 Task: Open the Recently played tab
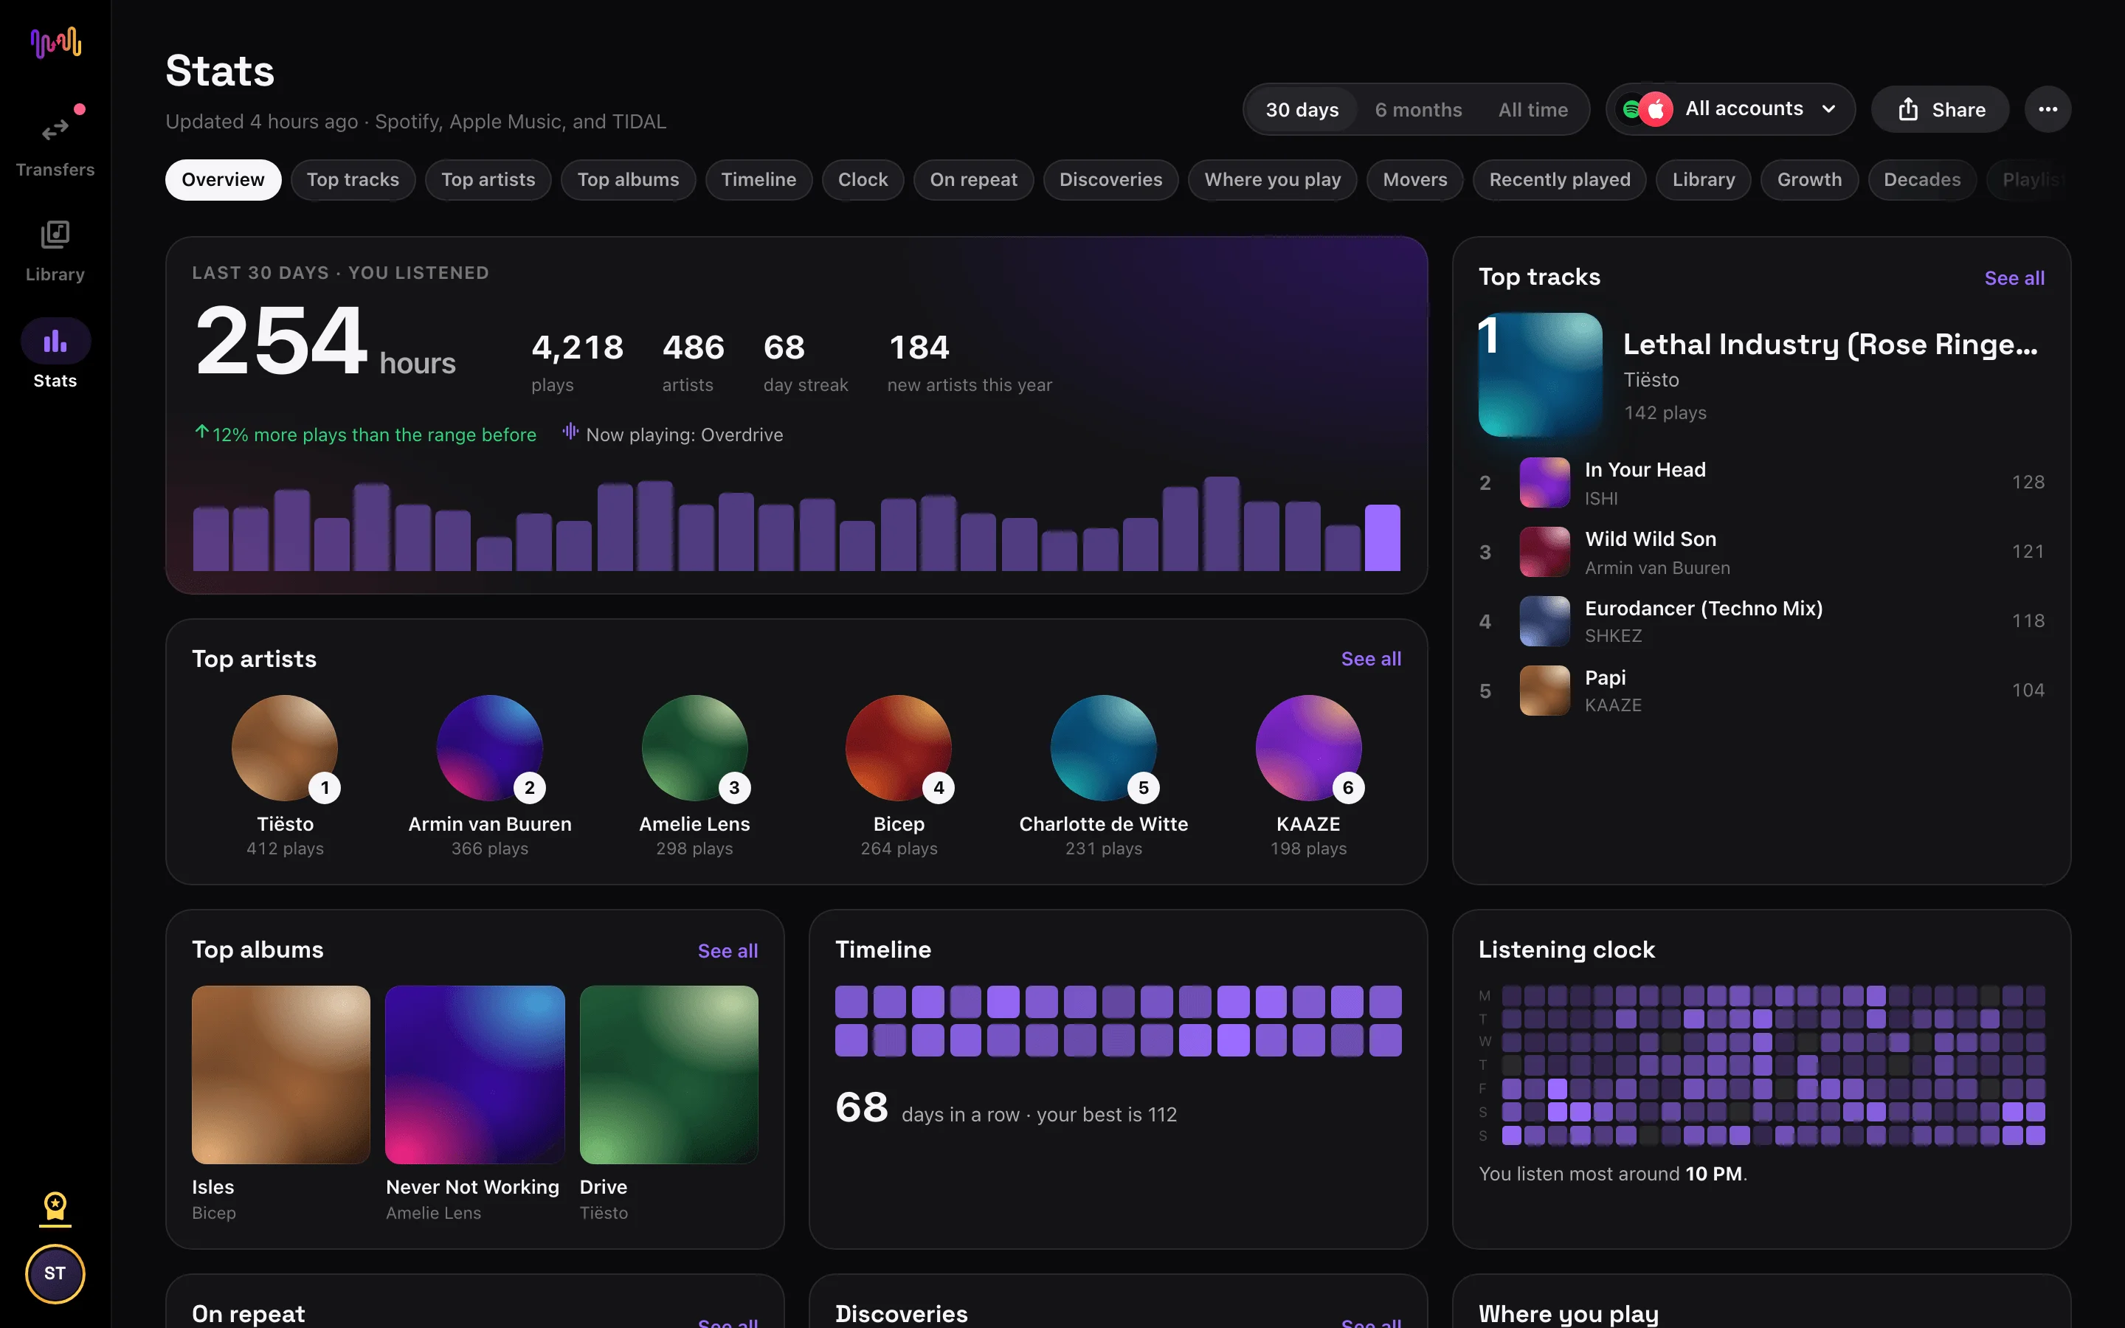pos(1560,179)
